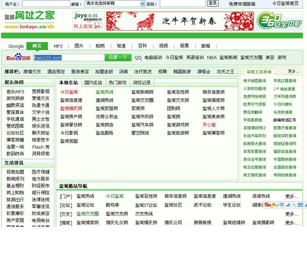Click the Sogou input method S icon

click(271, 205)
